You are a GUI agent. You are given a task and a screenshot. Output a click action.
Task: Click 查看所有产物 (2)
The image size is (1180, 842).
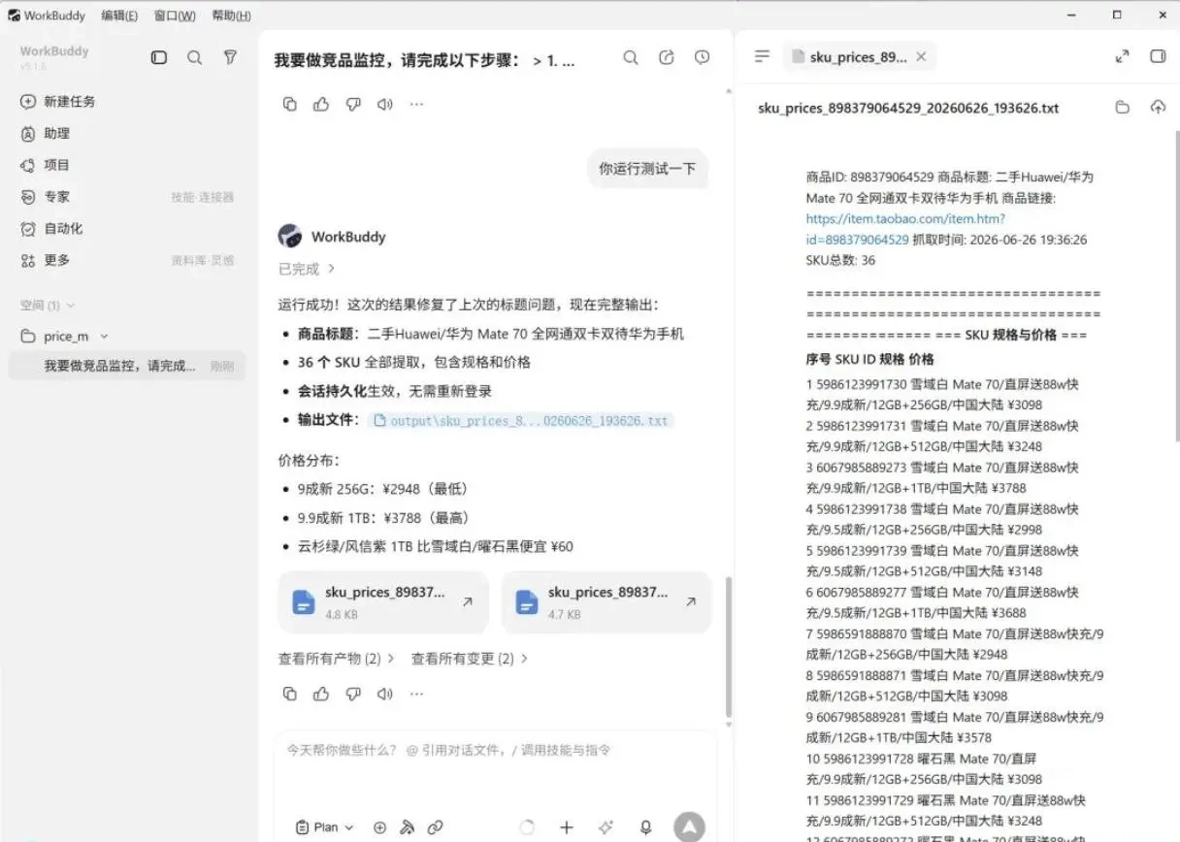click(337, 659)
